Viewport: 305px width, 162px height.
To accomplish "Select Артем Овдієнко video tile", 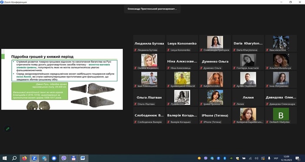I will [248, 79].
